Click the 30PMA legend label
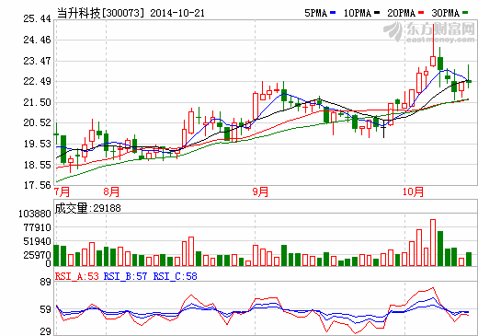The width and height of the screenshot is (478, 336). point(446,13)
